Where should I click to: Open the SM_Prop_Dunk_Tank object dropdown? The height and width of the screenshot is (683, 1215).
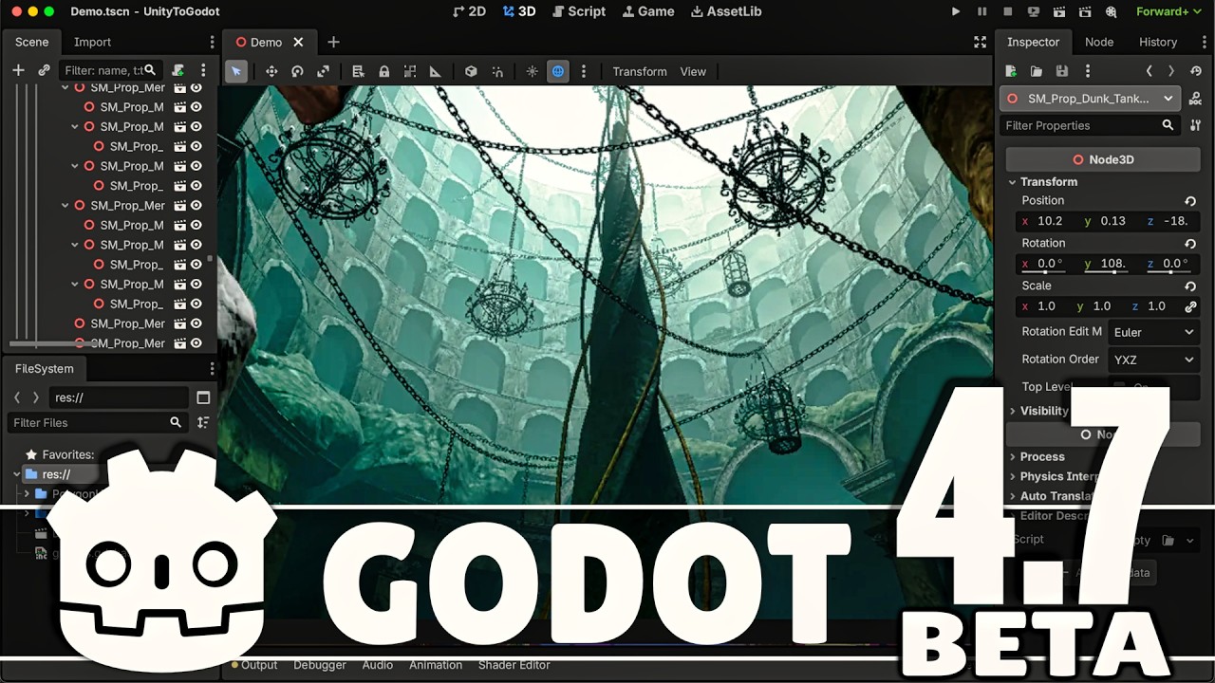tap(1091, 99)
